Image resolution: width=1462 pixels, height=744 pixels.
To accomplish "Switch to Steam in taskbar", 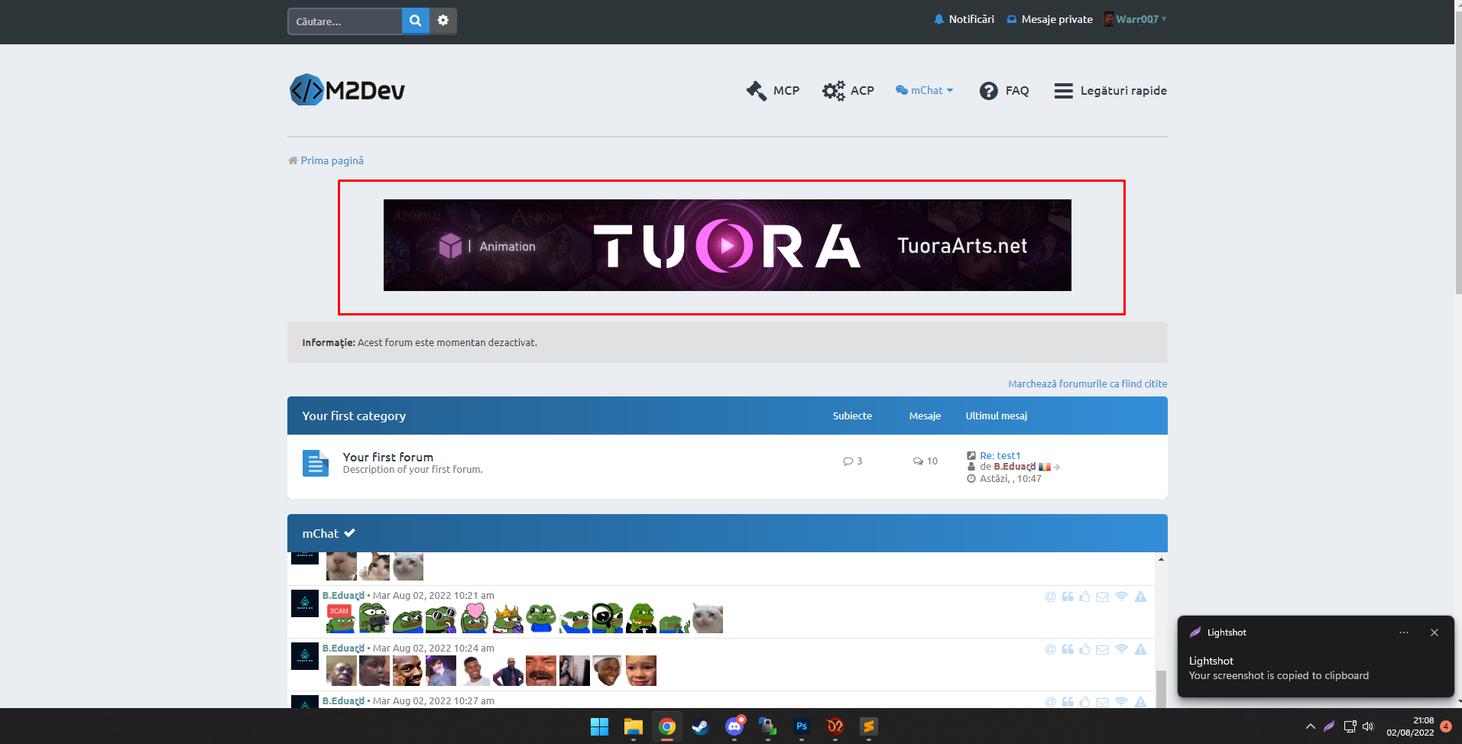I will pos(700,726).
